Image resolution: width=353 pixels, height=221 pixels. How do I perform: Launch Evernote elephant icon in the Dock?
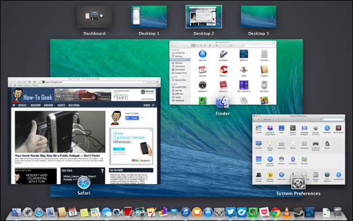tap(253, 212)
